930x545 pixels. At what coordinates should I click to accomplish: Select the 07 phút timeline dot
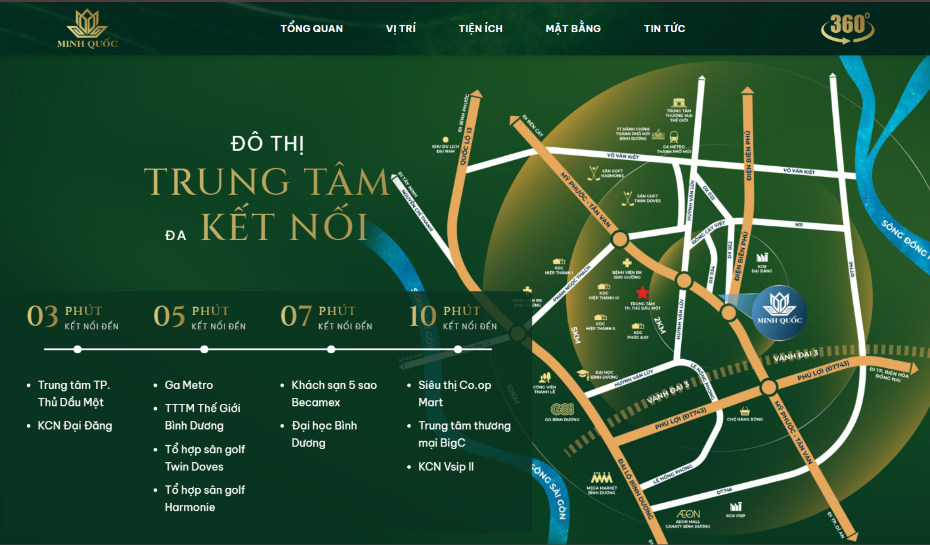coord(331,349)
